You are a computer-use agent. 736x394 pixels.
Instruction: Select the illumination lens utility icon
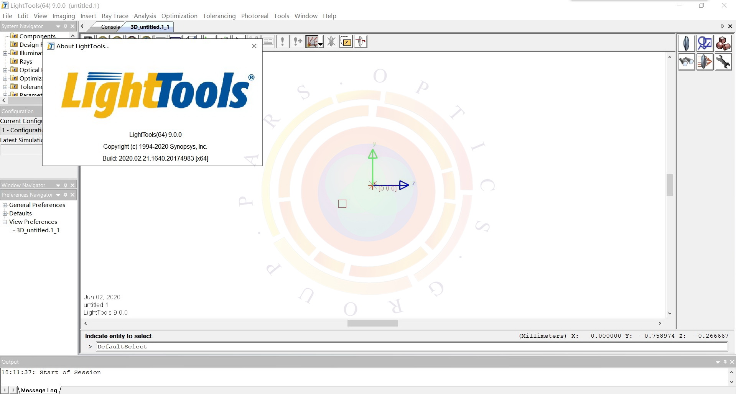pos(705,62)
